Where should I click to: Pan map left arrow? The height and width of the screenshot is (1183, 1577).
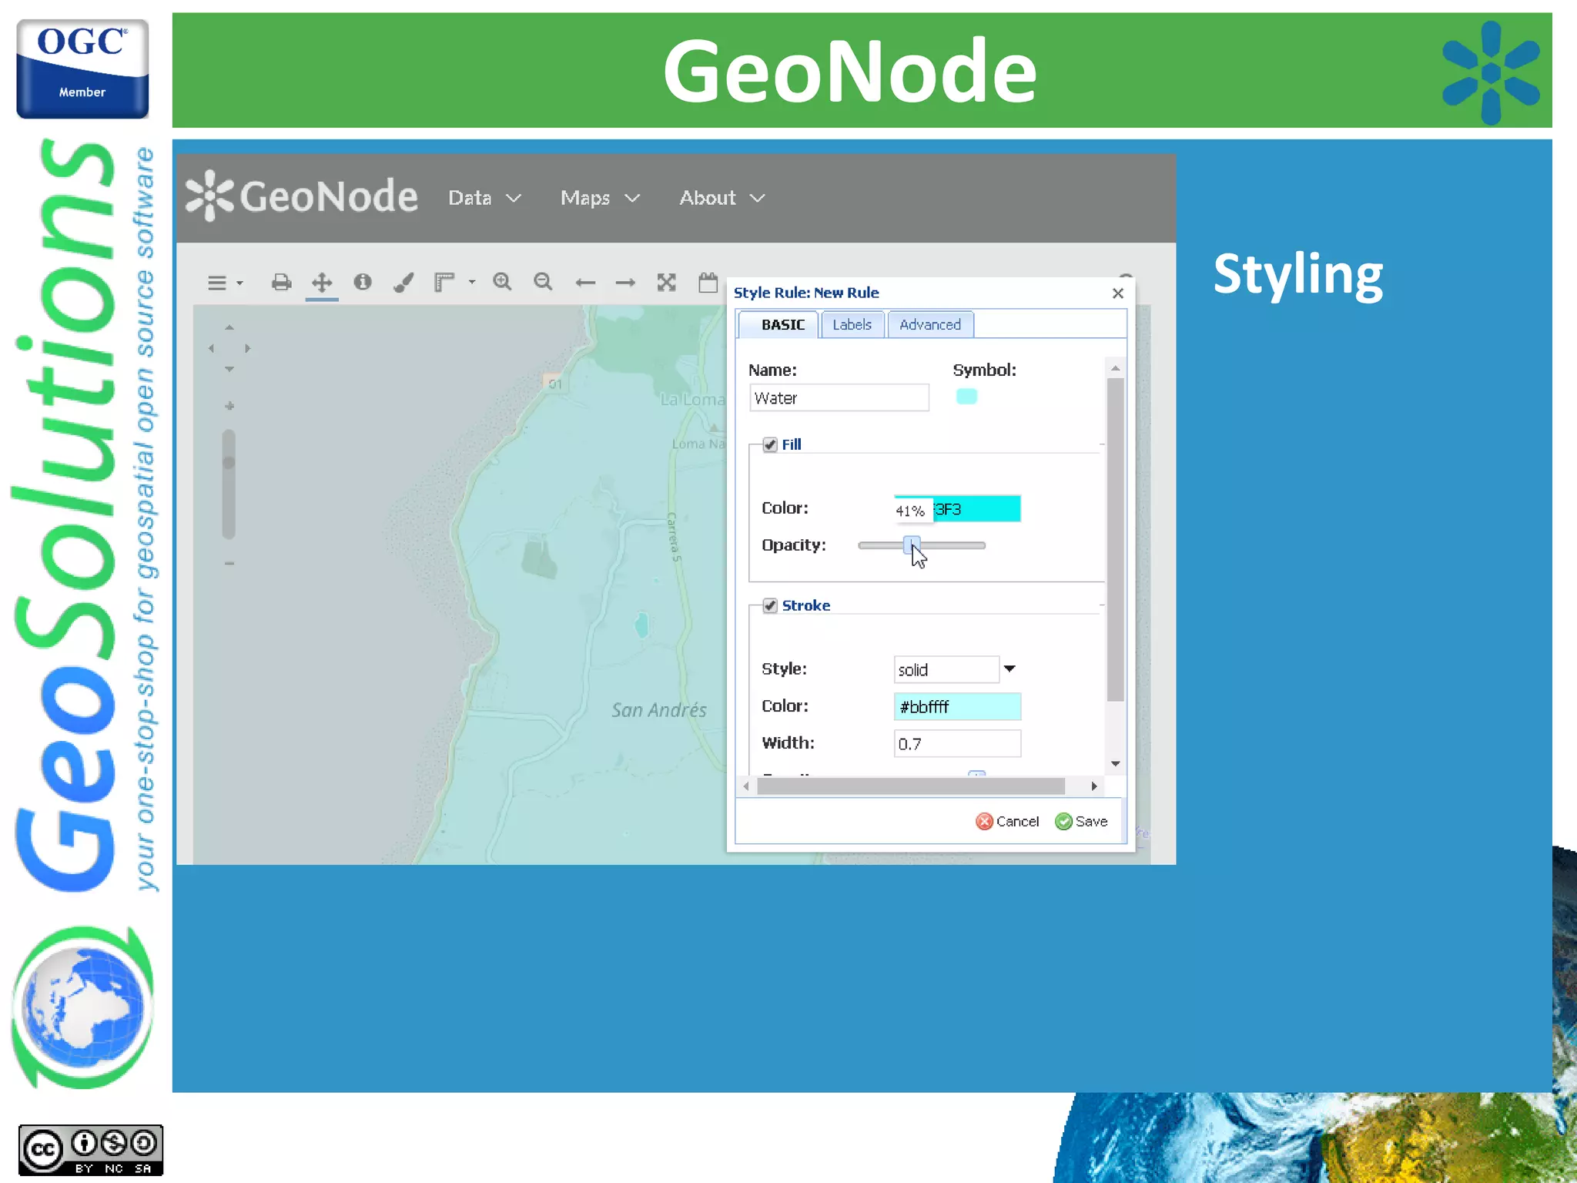211,348
